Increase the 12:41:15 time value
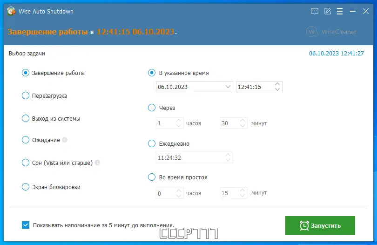Image resolution: width=377 pixels, height=245 pixels. click(x=277, y=84)
